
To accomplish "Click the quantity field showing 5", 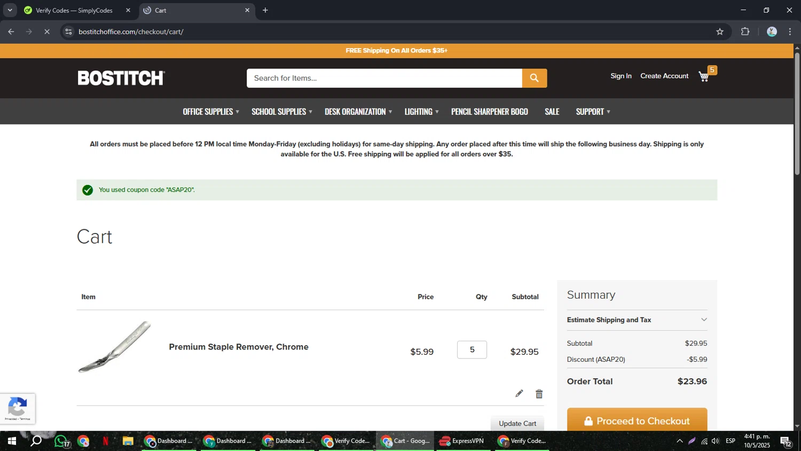I will 472,349.
